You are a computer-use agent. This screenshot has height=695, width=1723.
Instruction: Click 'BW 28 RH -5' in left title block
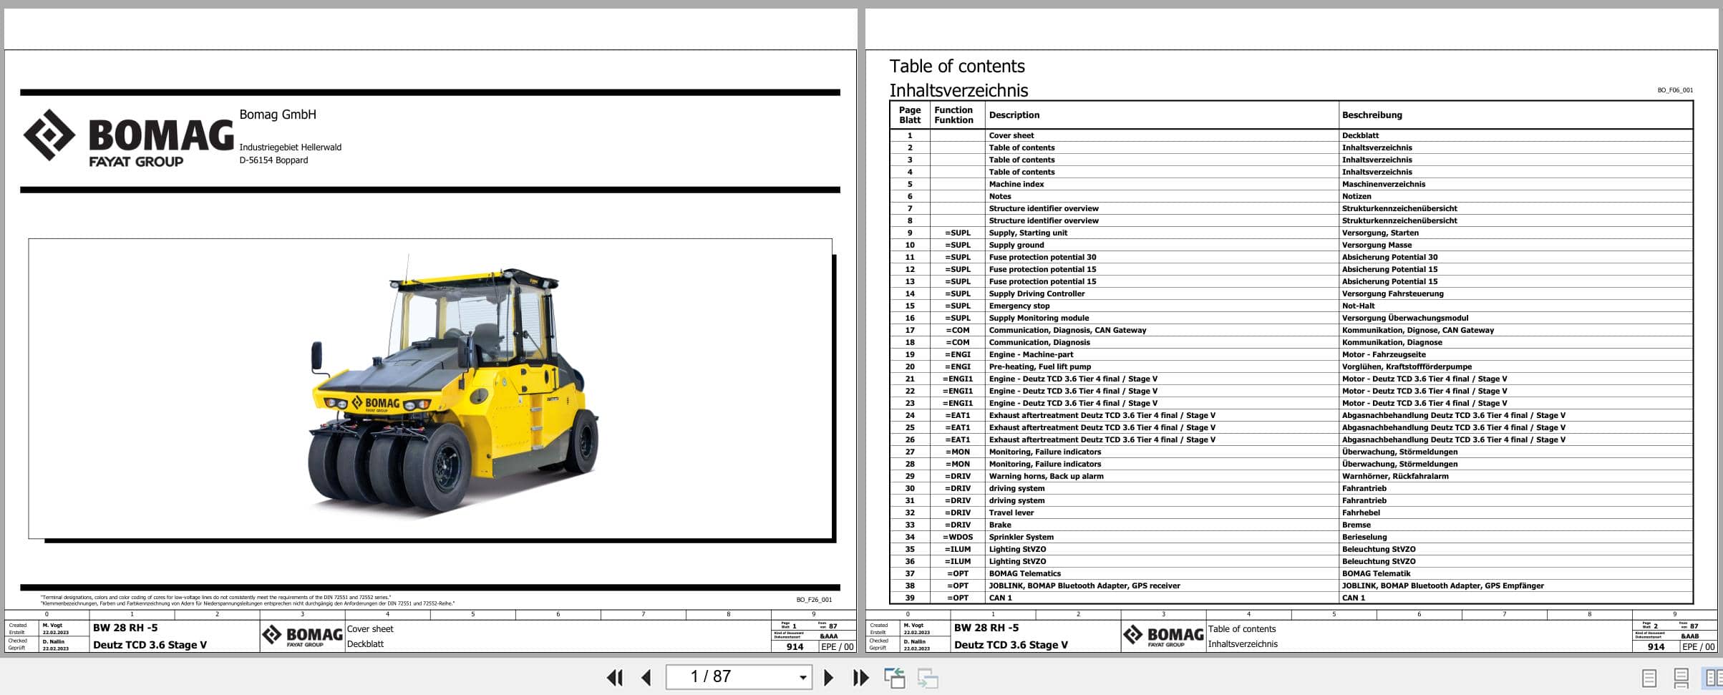[125, 628]
